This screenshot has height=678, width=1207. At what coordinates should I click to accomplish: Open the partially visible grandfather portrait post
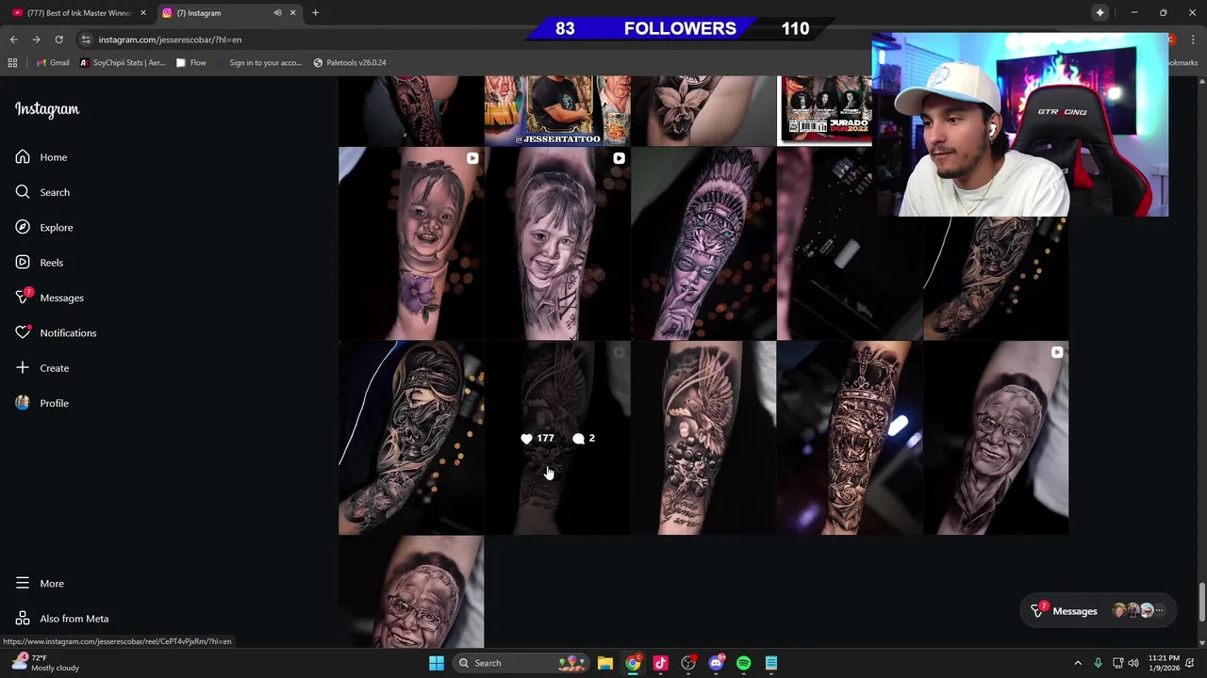411,592
